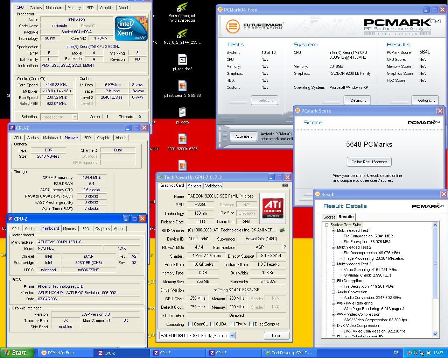The height and width of the screenshot is (358, 448).
Task: Click the Details... button in PCMark04
Action: 358,100
